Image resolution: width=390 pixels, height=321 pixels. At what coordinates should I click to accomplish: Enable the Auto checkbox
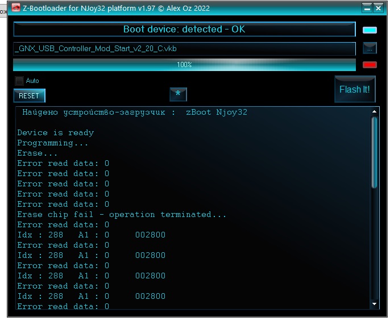(20, 81)
